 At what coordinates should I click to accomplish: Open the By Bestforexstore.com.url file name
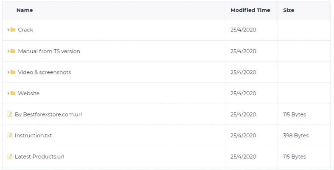coord(48,114)
